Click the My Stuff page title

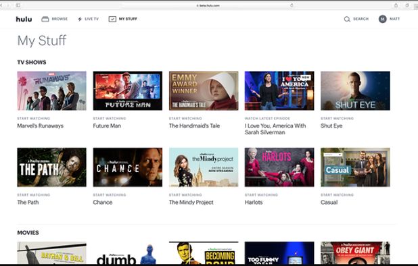point(42,41)
